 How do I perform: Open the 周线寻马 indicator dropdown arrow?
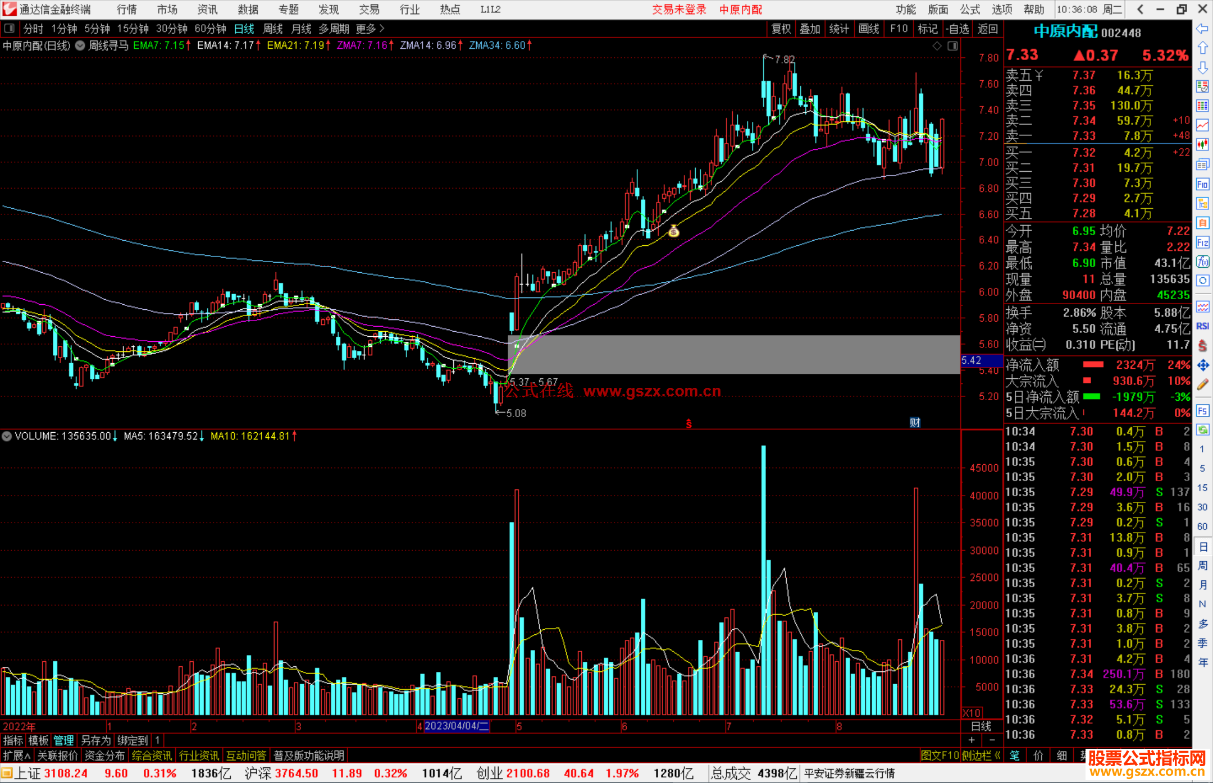click(x=80, y=45)
